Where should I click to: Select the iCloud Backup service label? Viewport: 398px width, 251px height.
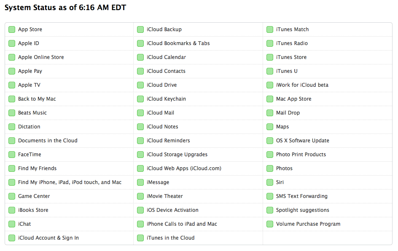[164, 29]
